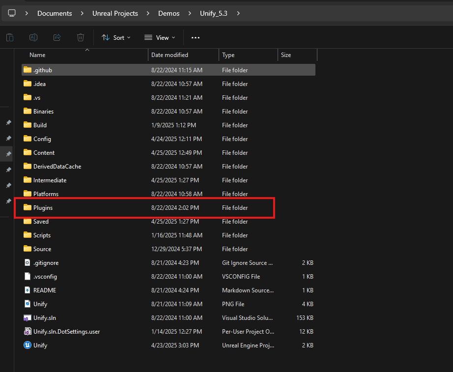
Task: Navigate to Documents breadcrumb
Action: pos(55,13)
